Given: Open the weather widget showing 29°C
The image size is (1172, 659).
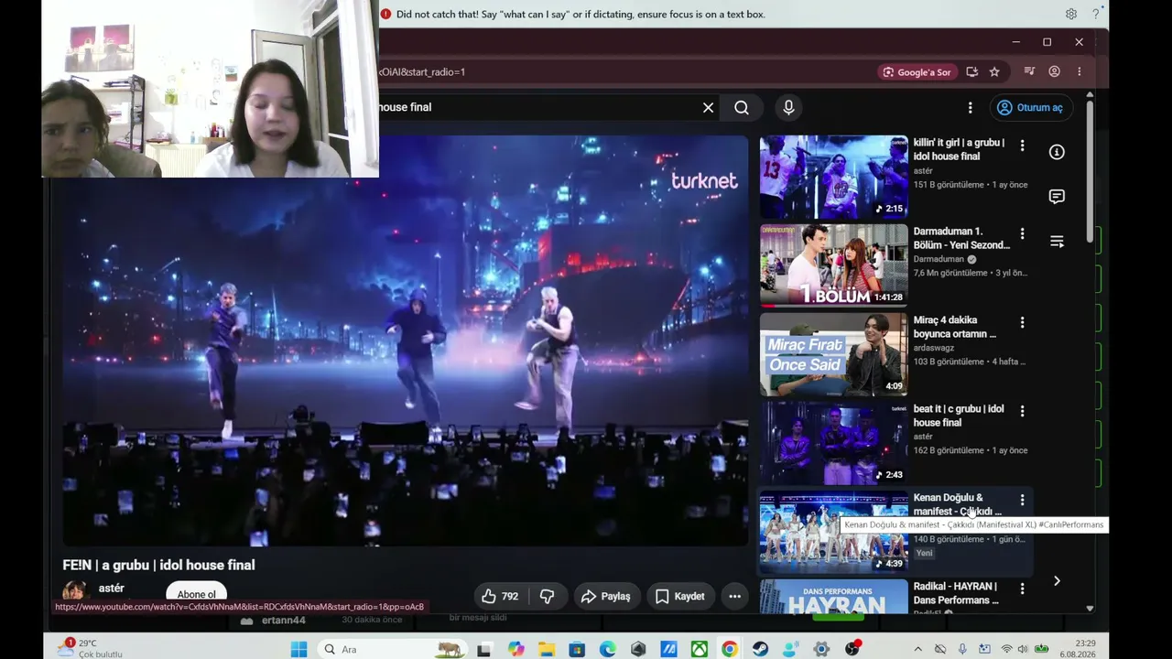Looking at the screenshot, I should [90, 648].
